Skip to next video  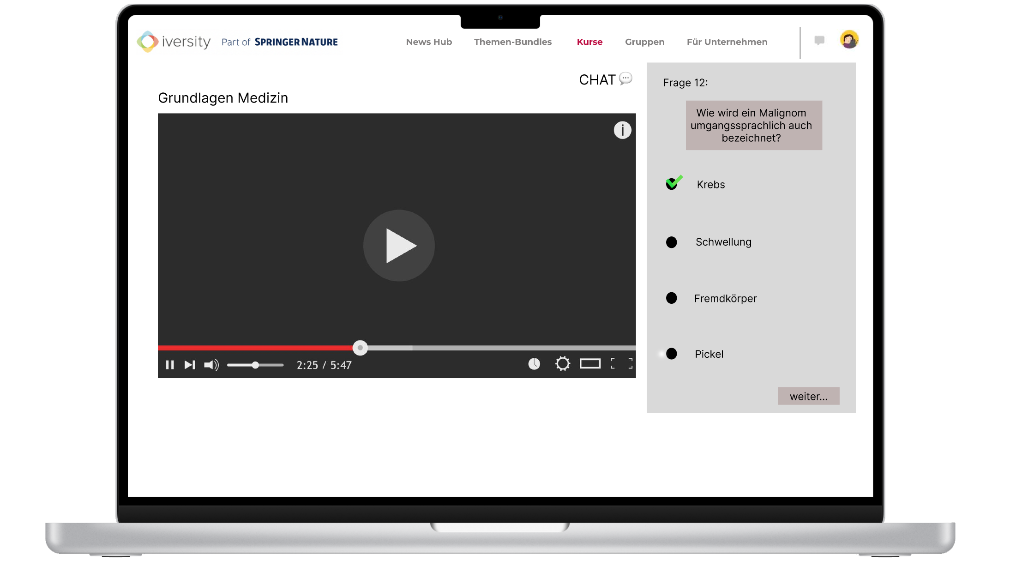point(190,365)
